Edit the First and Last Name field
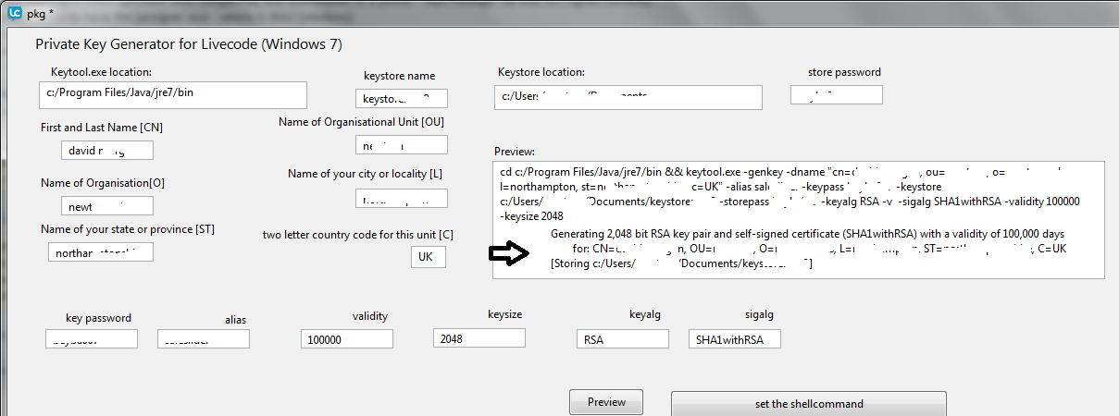Image resolution: width=1119 pixels, height=416 pixels. pyautogui.click(x=107, y=150)
